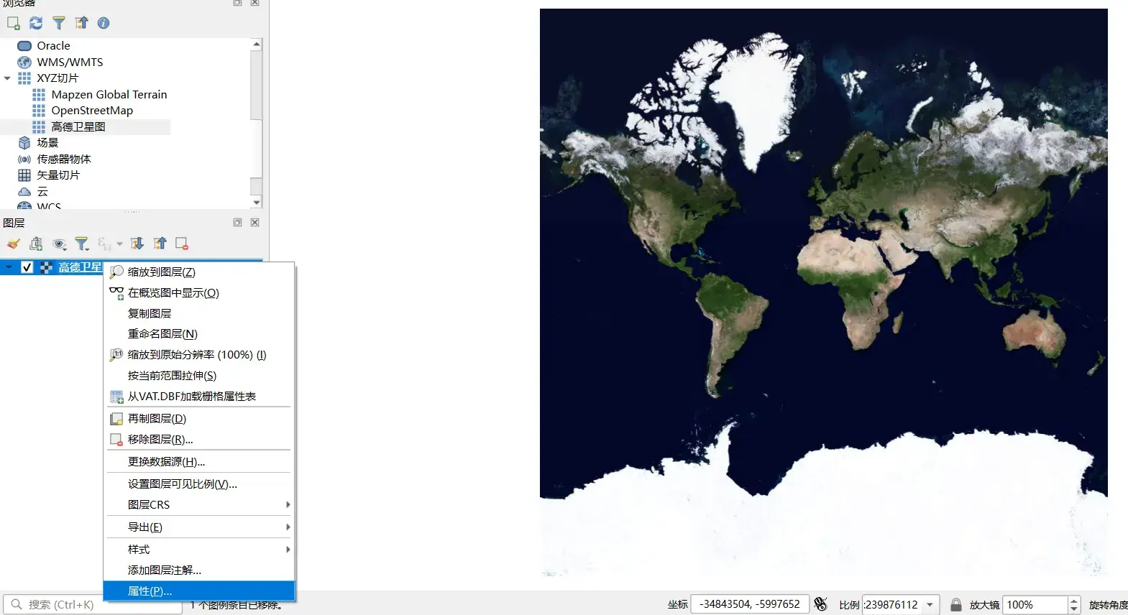Screen dimensions: 1128x615
Task: Decrease the 放大镜 magnifier with down arrow
Action: (x=1074, y=609)
